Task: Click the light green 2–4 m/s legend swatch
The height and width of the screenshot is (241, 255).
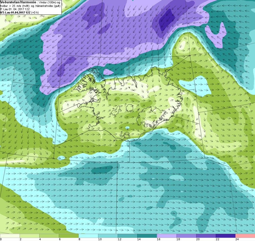Action: (x=30, y=236)
